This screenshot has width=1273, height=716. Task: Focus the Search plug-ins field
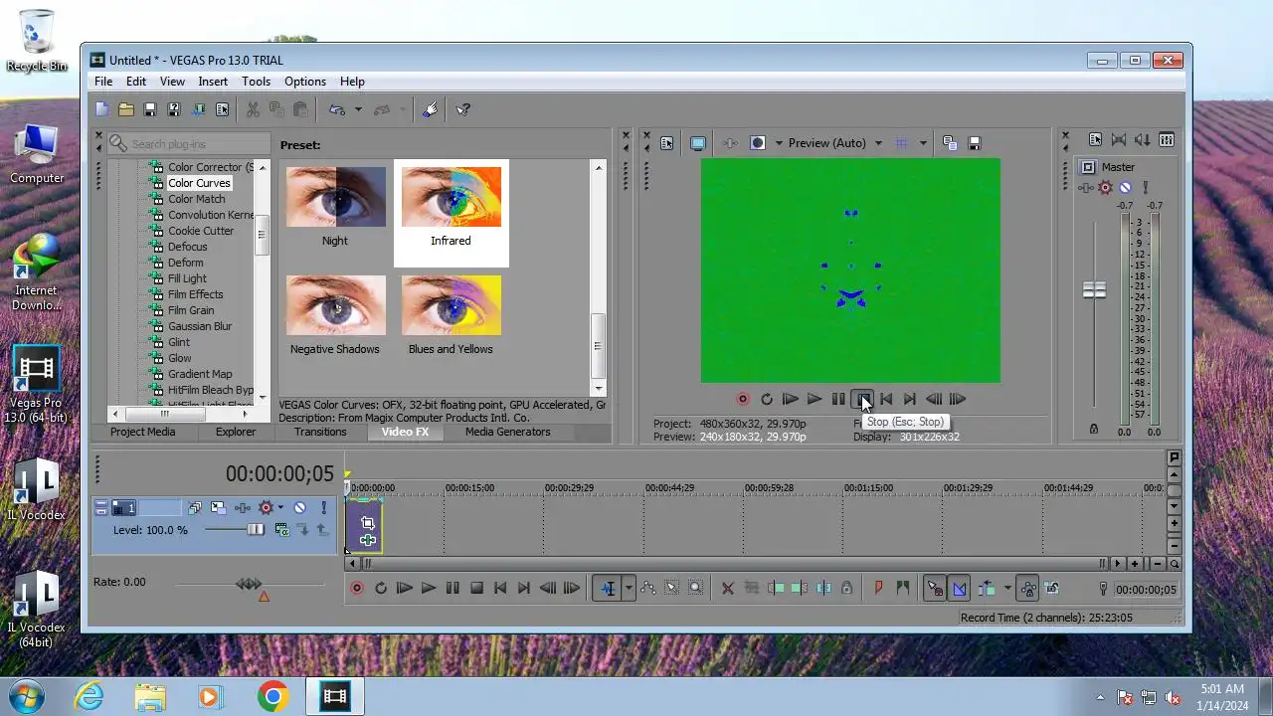coord(190,144)
